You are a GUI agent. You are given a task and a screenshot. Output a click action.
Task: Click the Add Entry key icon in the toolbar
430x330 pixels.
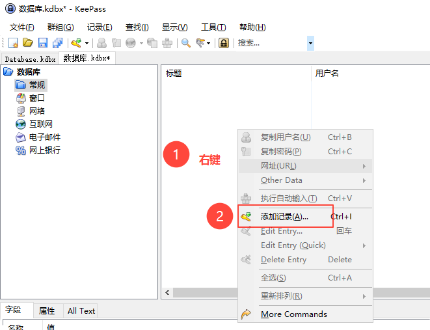[x=76, y=43]
